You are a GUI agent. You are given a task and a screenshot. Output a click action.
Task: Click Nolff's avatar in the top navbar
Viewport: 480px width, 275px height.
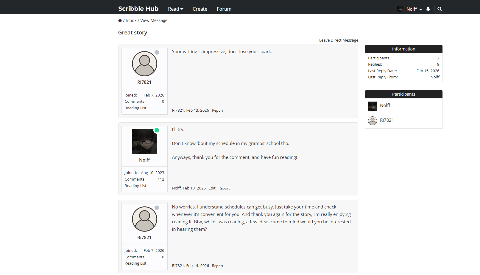(x=400, y=9)
